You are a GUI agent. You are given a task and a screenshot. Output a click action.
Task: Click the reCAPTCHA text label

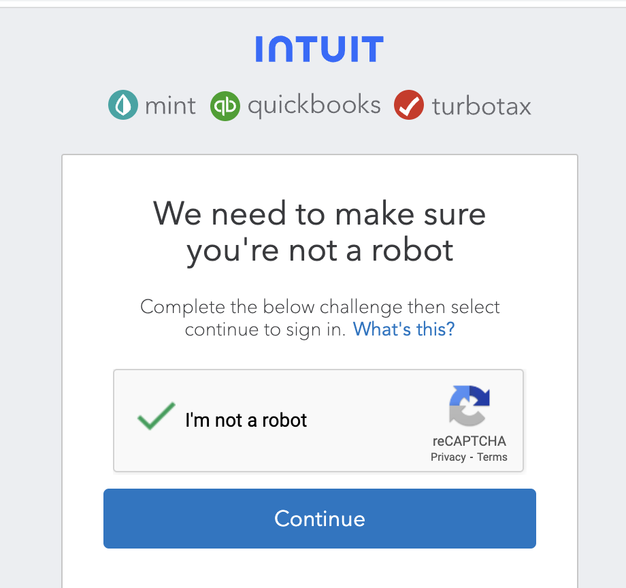469,440
